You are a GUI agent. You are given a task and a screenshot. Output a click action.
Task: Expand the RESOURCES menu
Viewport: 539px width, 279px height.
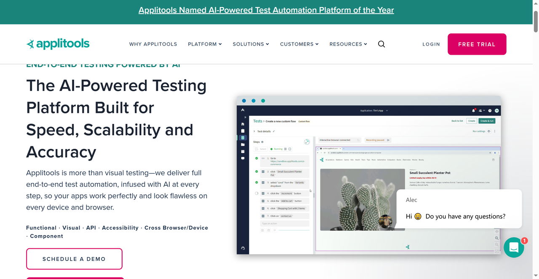pyautogui.click(x=348, y=44)
